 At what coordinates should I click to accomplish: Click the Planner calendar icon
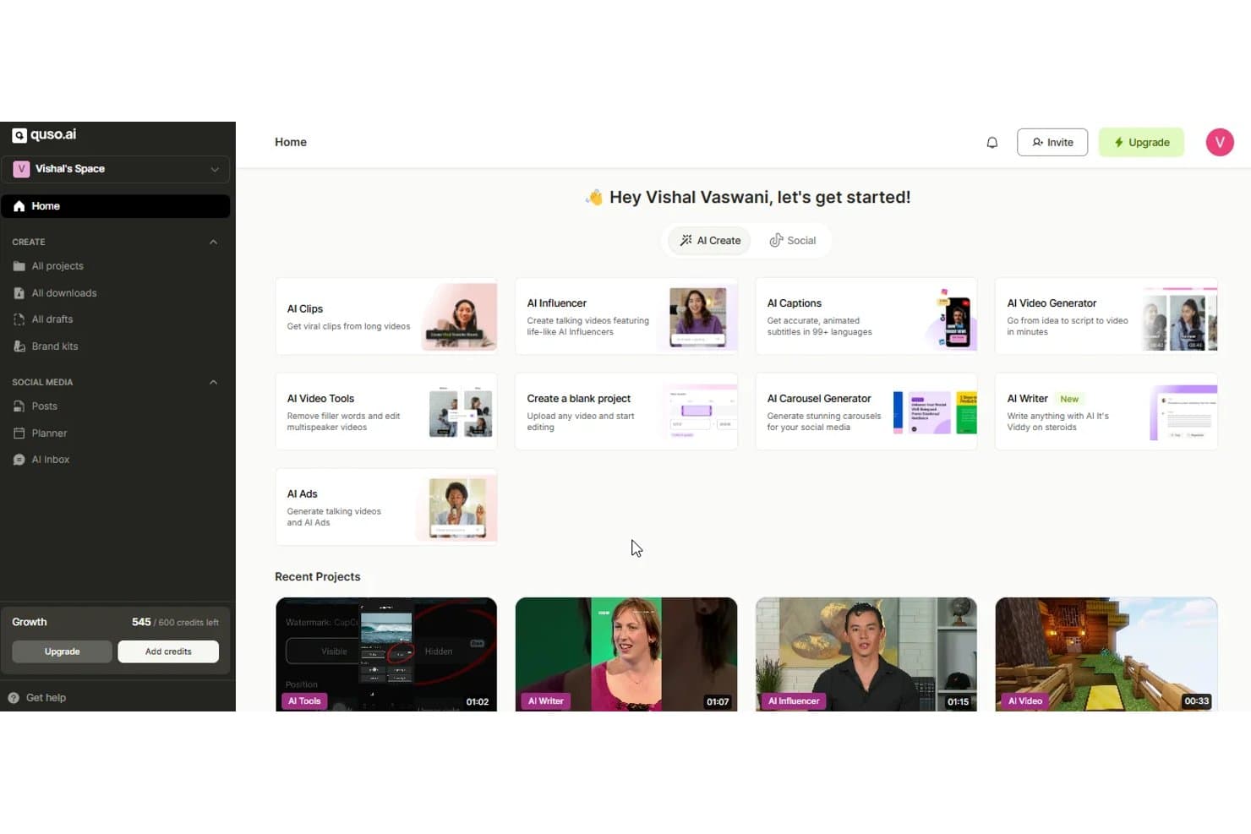pyautogui.click(x=19, y=433)
